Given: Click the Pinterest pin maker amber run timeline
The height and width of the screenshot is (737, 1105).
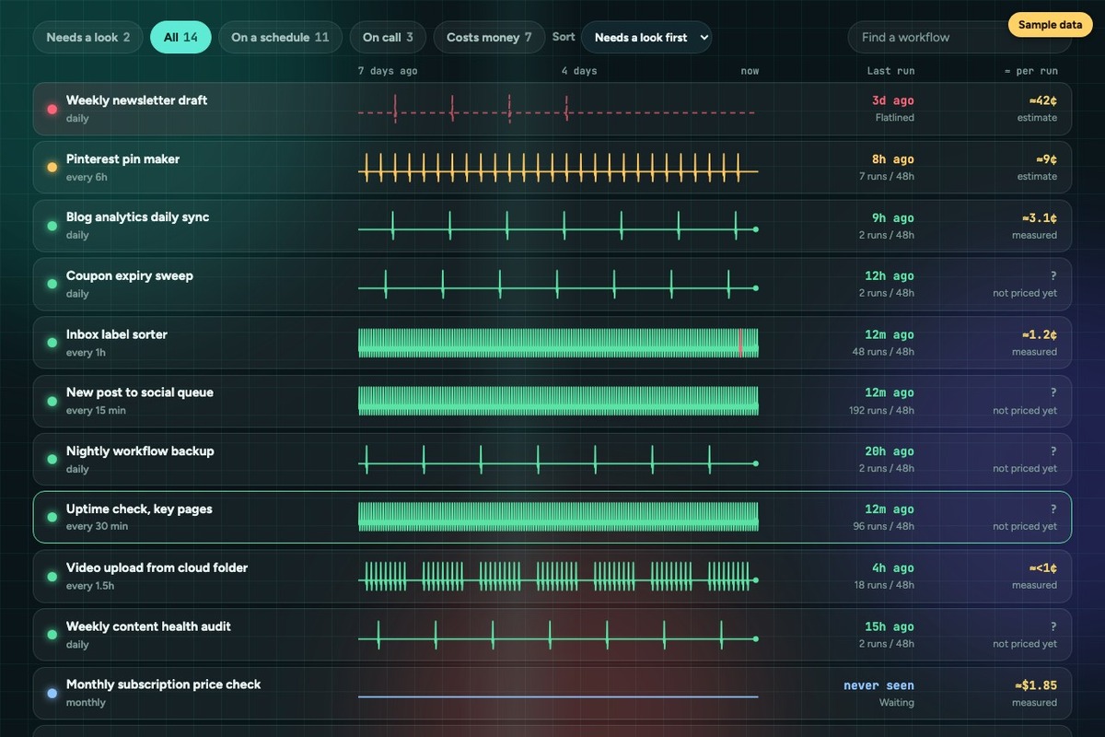Looking at the screenshot, I should point(558,168).
